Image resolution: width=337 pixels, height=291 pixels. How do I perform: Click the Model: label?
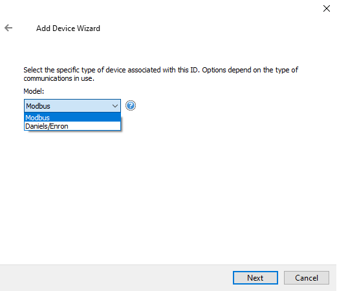coord(34,91)
